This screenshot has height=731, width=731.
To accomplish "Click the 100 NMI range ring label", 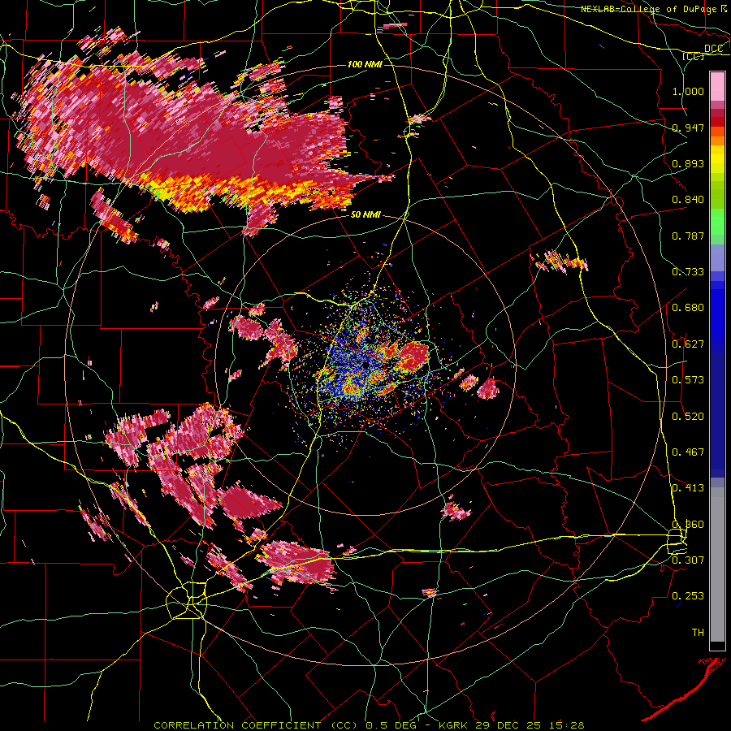I will pos(365,64).
